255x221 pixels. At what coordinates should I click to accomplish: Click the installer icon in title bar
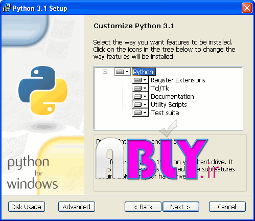click(x=7, y=8)
